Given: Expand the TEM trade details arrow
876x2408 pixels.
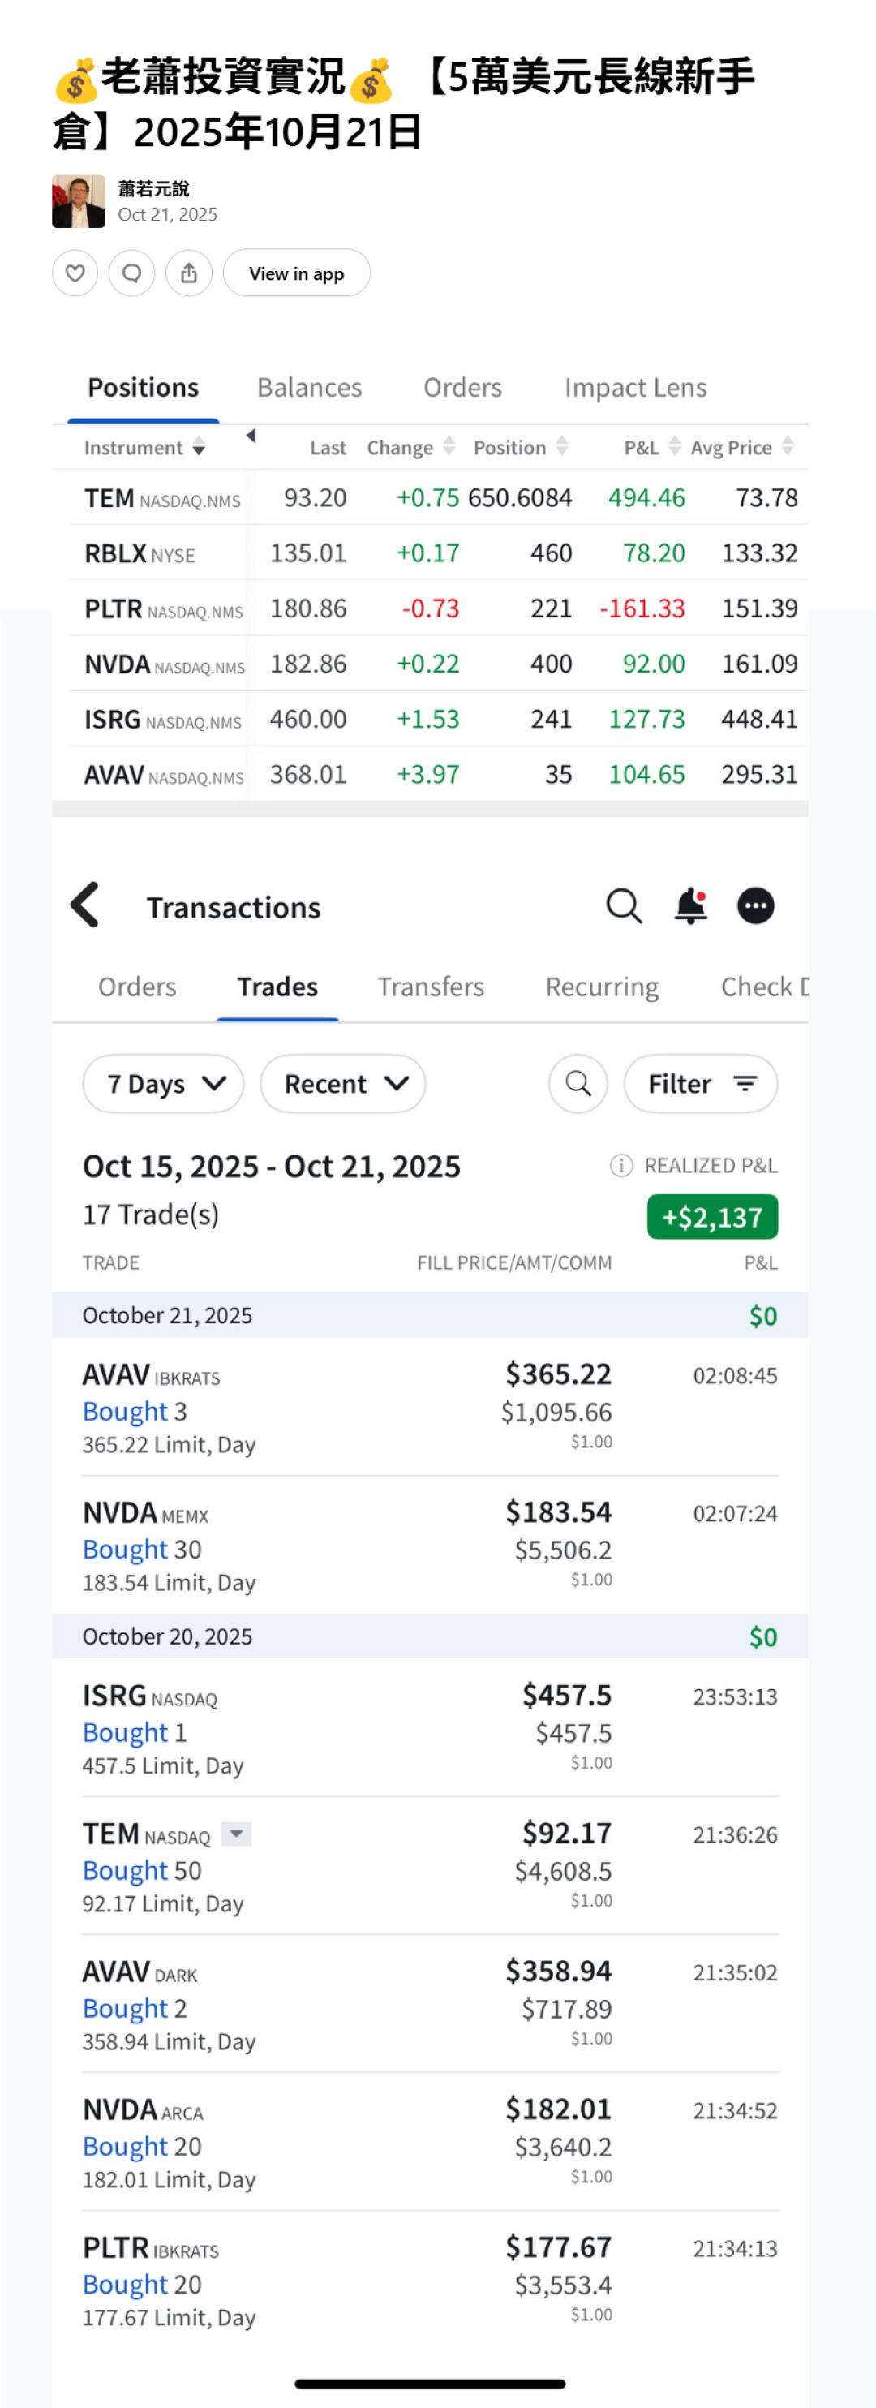Looking at the screenshot, I should coord(237,1834).
